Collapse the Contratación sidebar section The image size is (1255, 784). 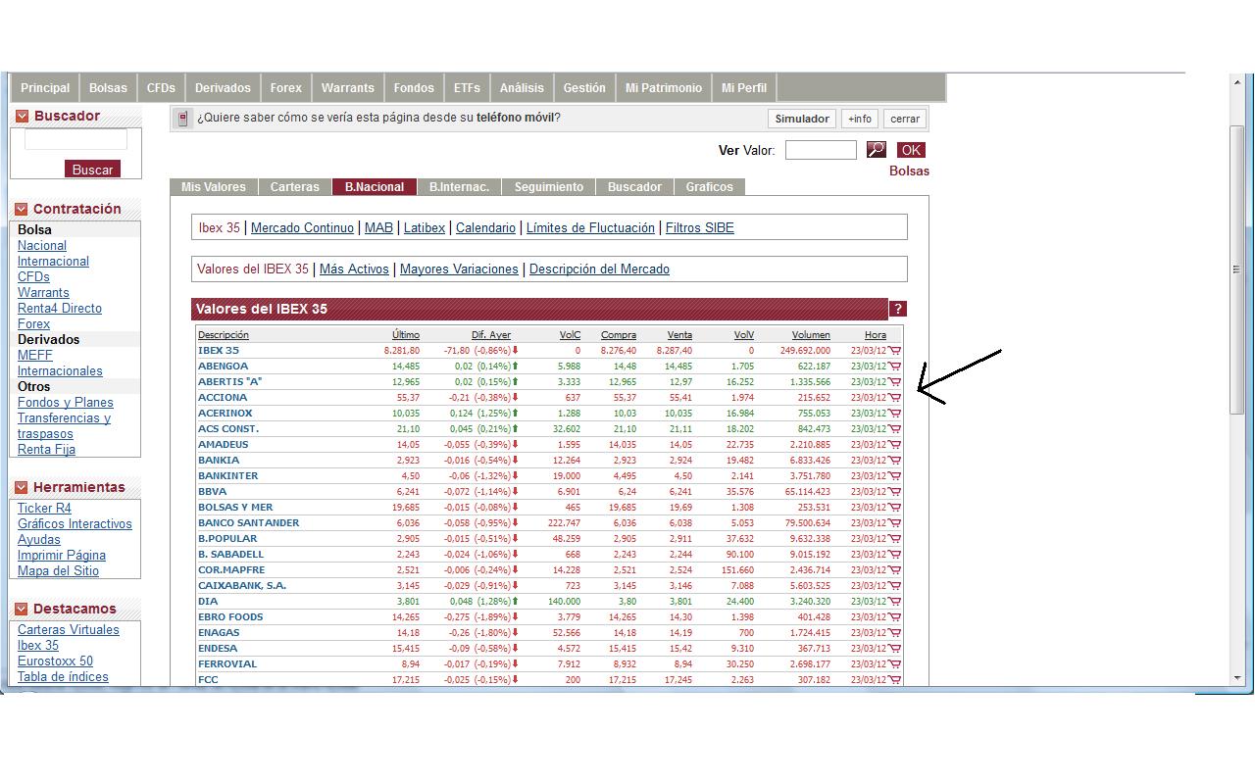(22, 209)
